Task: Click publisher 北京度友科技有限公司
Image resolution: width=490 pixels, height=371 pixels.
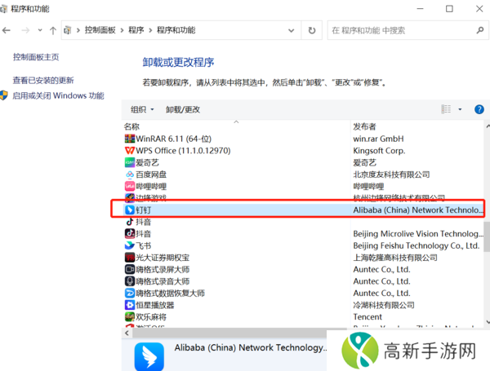Action: coord(391,174)
